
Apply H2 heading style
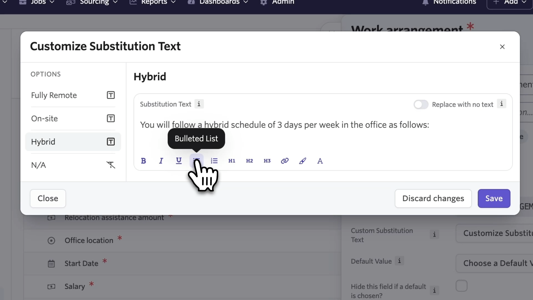pos(250,161)
